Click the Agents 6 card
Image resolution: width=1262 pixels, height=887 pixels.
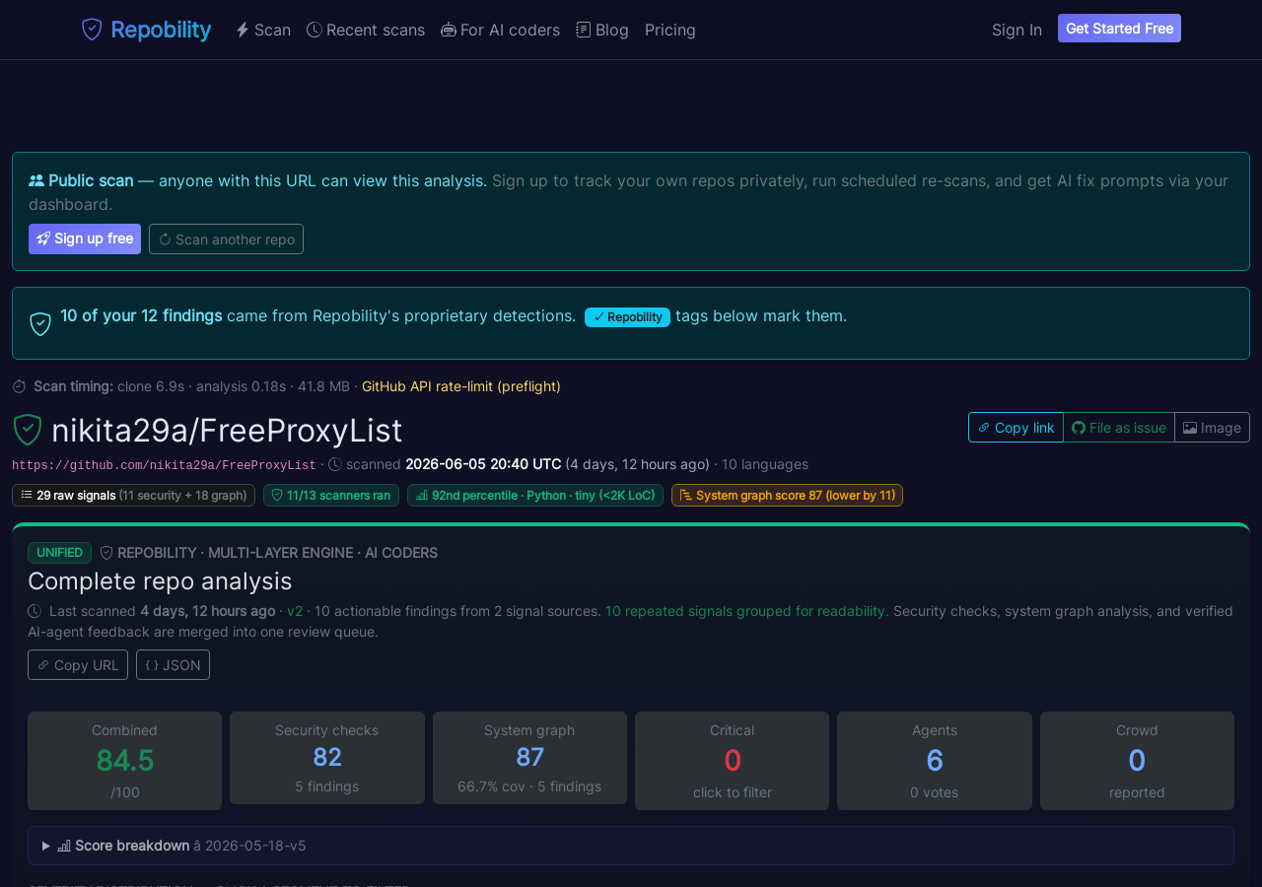click(935, 761)
